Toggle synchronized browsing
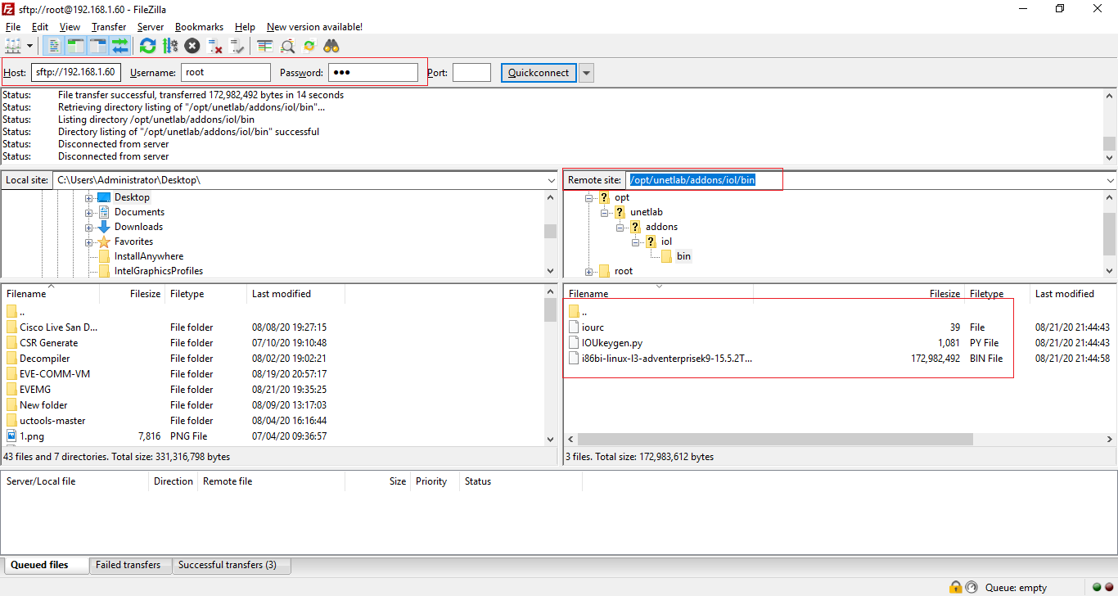 (309, 46)
